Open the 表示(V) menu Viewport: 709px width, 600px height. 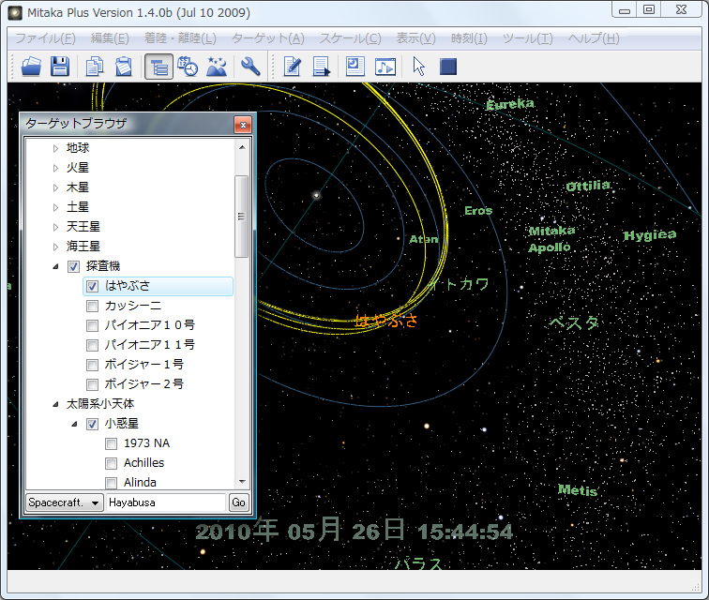tap(416, 38)
